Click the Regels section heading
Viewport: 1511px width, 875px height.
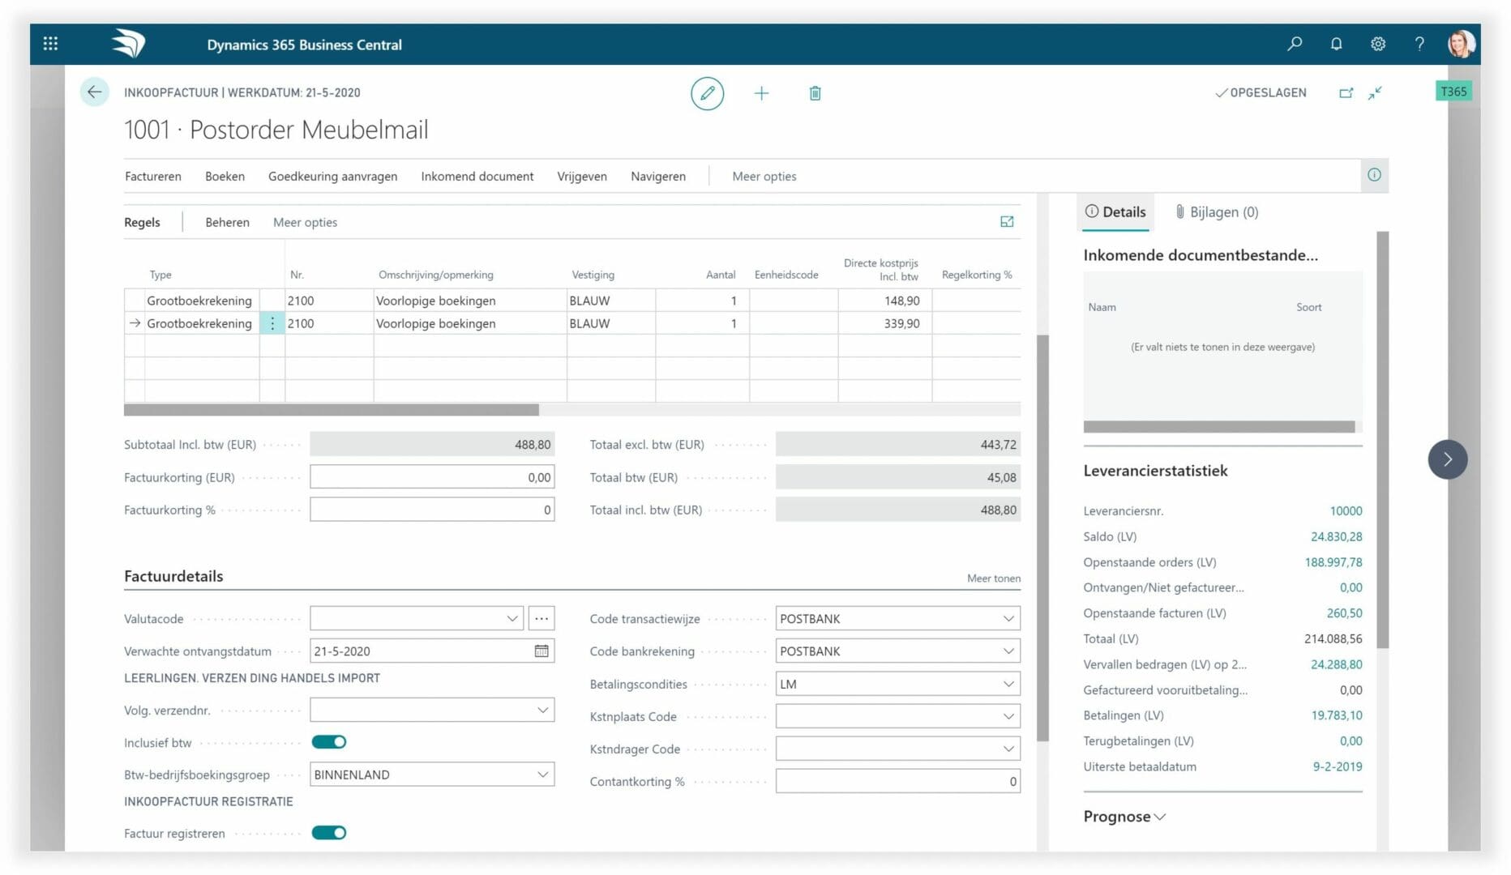pyautogui.click(x=142, y=222)
